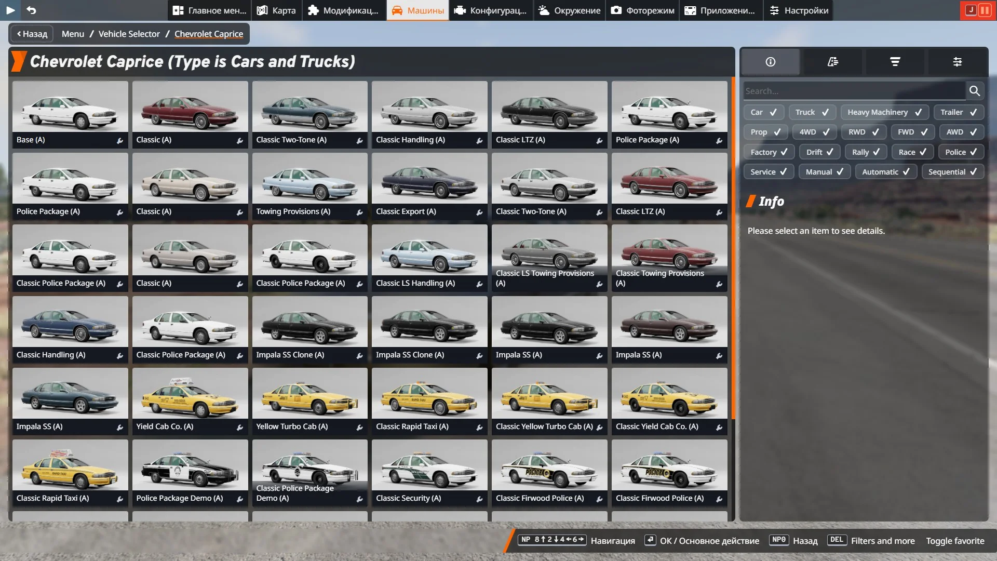Toggle the Service filter
This screenshot has height=561, width=997.
point(769,172)
